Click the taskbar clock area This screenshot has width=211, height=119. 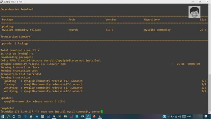click(198, 117)
